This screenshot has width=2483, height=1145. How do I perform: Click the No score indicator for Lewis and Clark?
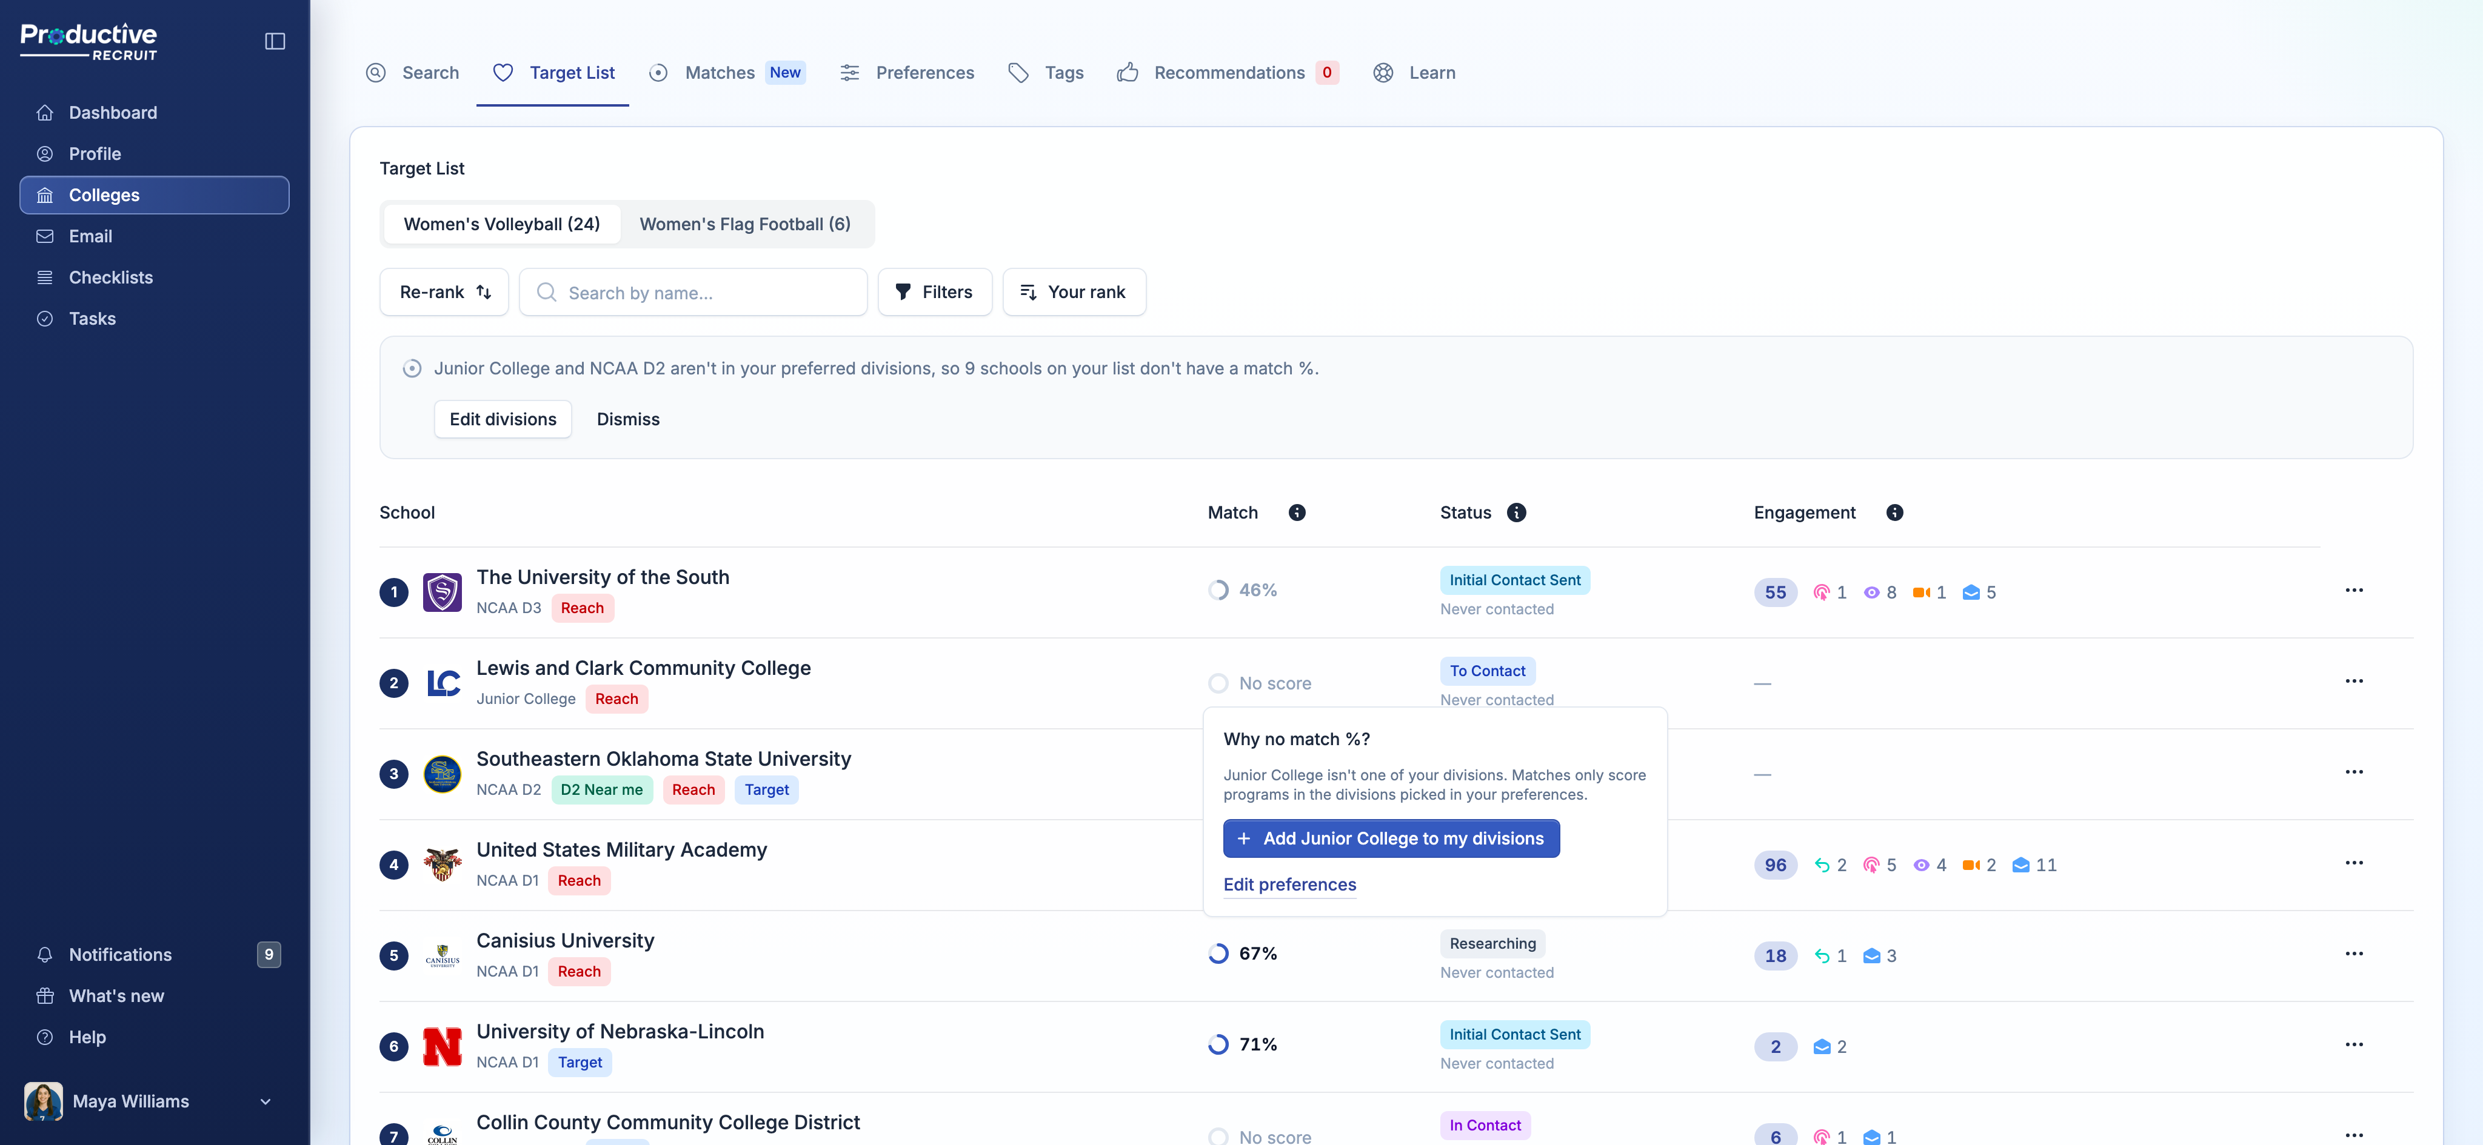(1259, 683)
